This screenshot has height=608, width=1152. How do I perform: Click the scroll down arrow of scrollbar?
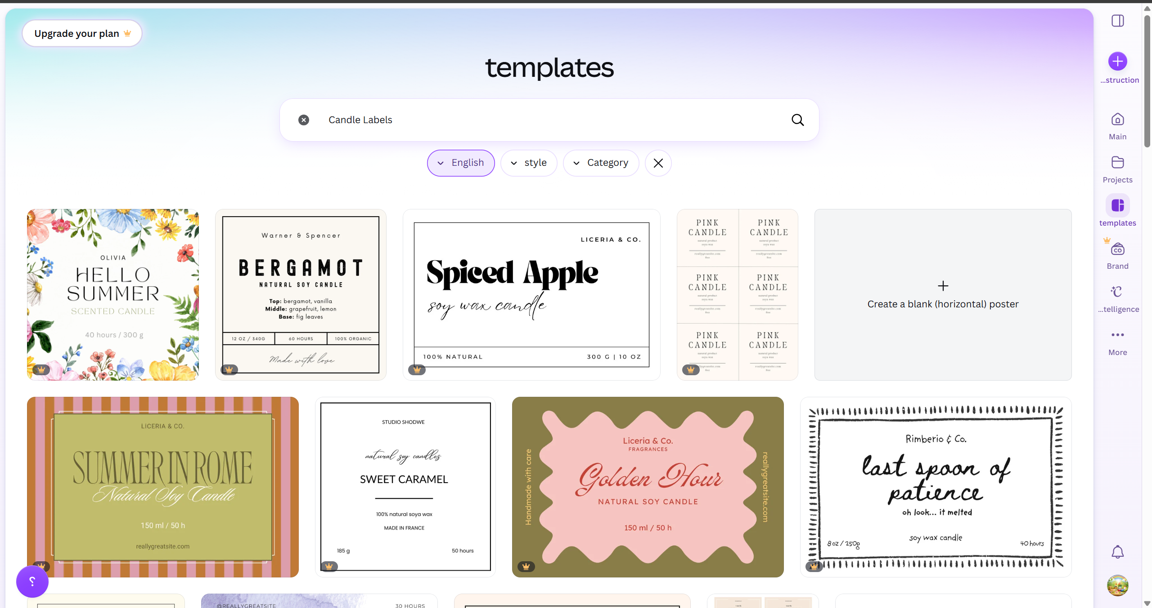point(1147,604)
